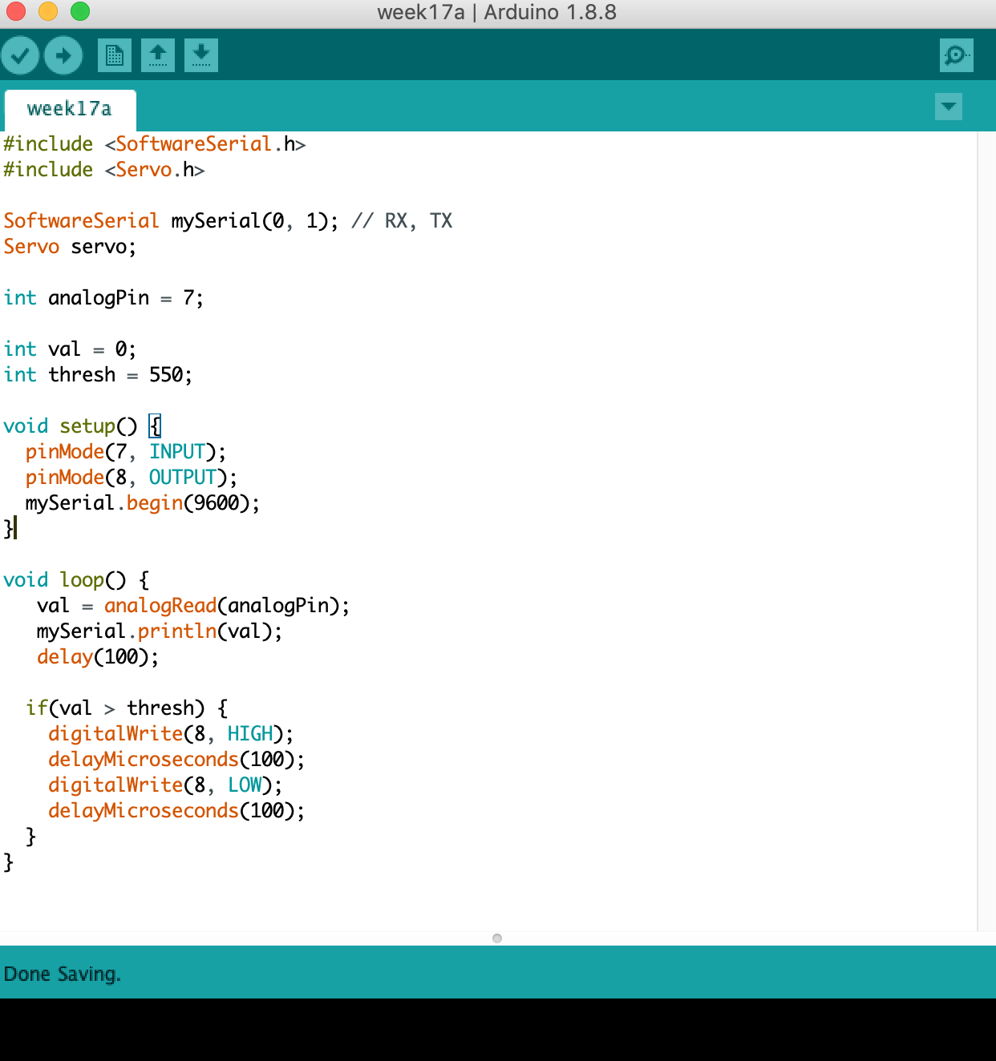
Task: Open a sketch with the up-arrow icon
Action: click(x=158, y=55)
